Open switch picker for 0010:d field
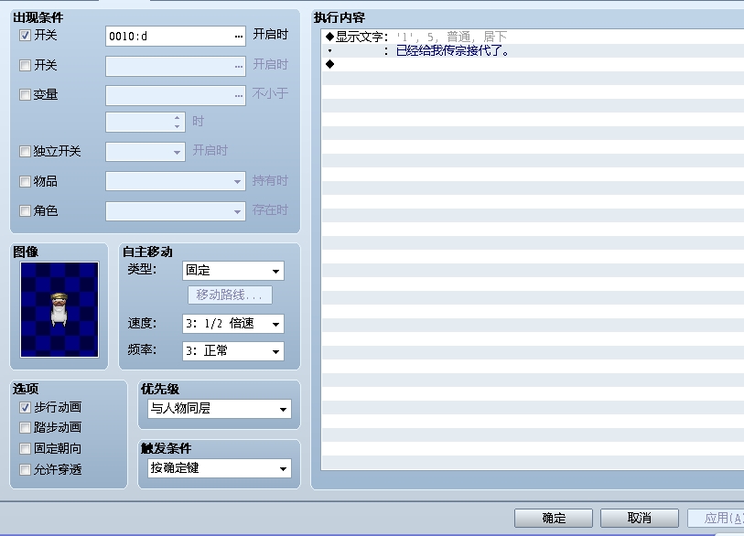 pyautogui.click(x=238, y=37)
